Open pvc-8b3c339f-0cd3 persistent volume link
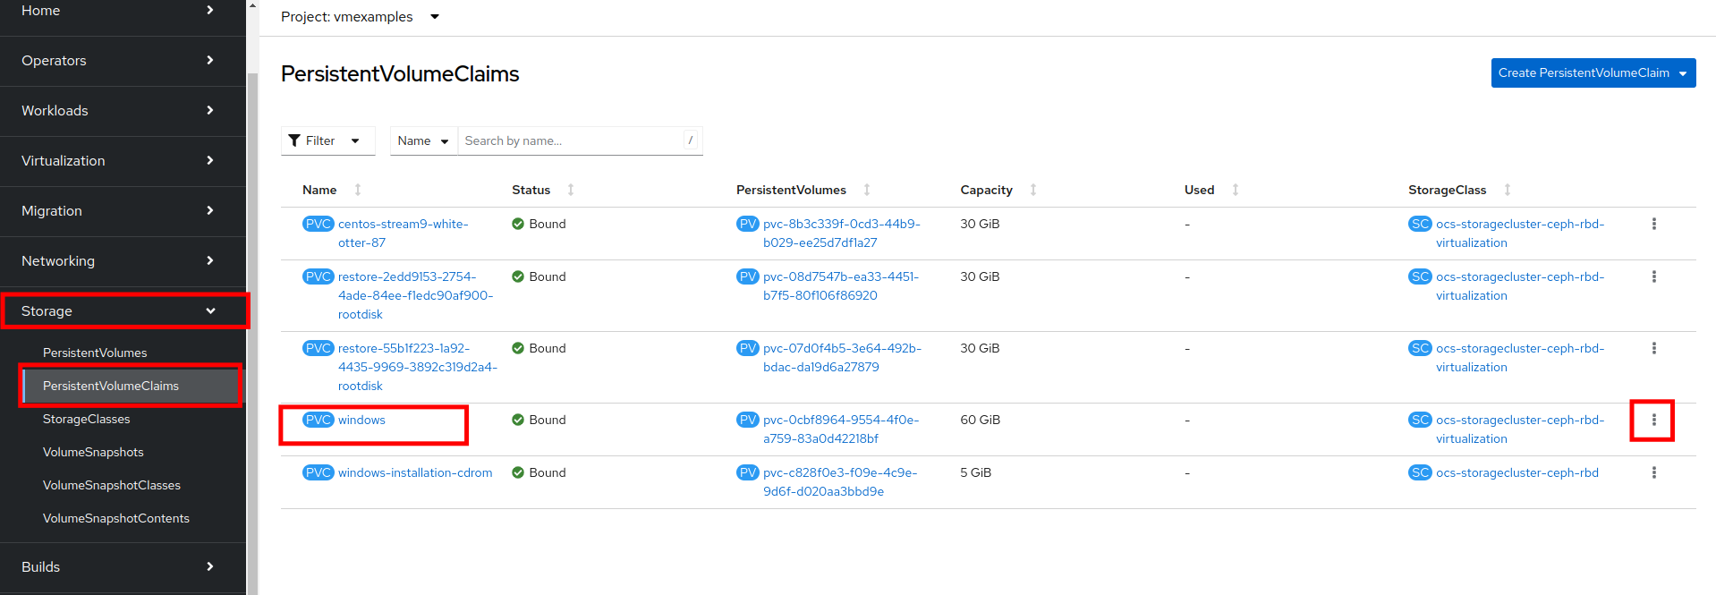The width and height of the screenshot is (1716, 595). pyautogui.click(x=842, y=233)
